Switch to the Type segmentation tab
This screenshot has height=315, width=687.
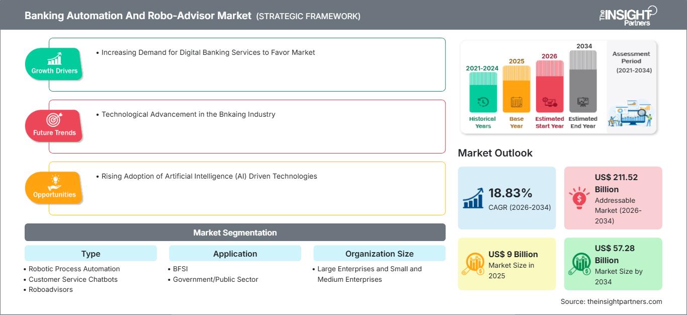91,254
